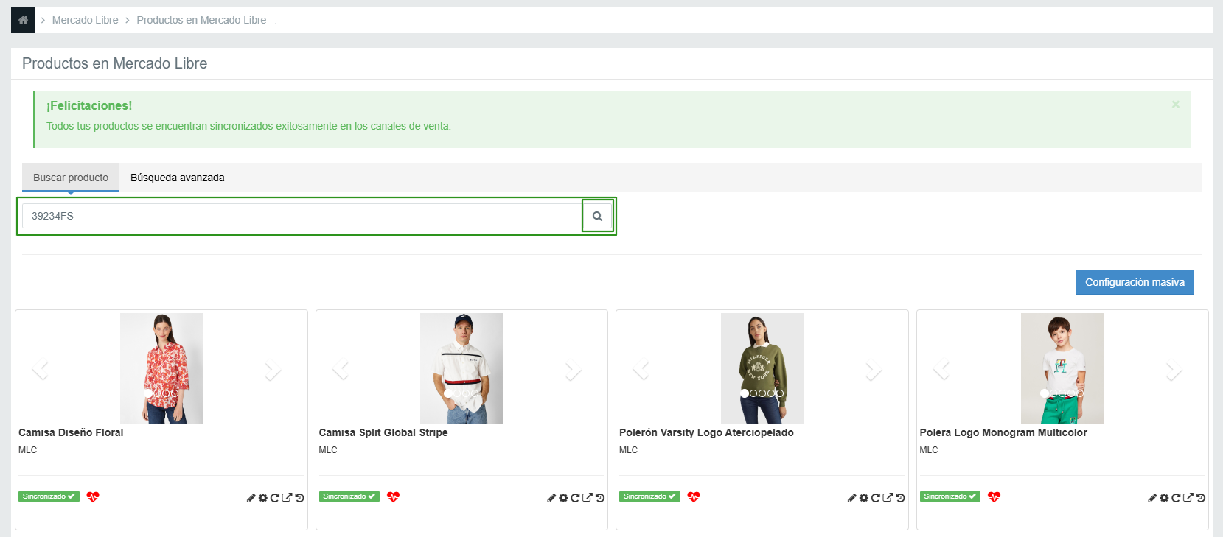Open Productos en Mercado Libre breadcrumb
The height and width of the screenshot is (537, 1223).
[x=201, y=20]
